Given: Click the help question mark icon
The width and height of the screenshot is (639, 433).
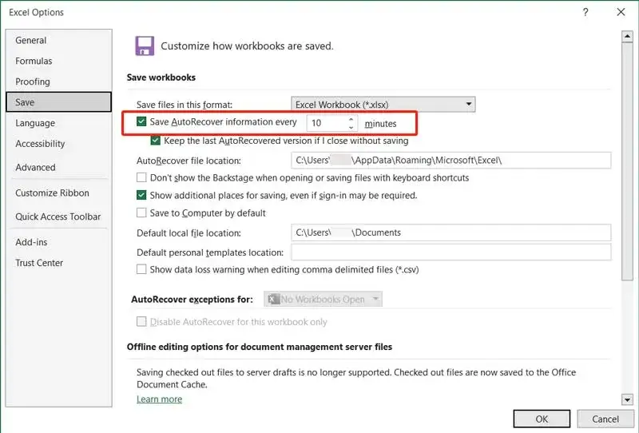Looking at the screenshot, I should click(585, 12).
